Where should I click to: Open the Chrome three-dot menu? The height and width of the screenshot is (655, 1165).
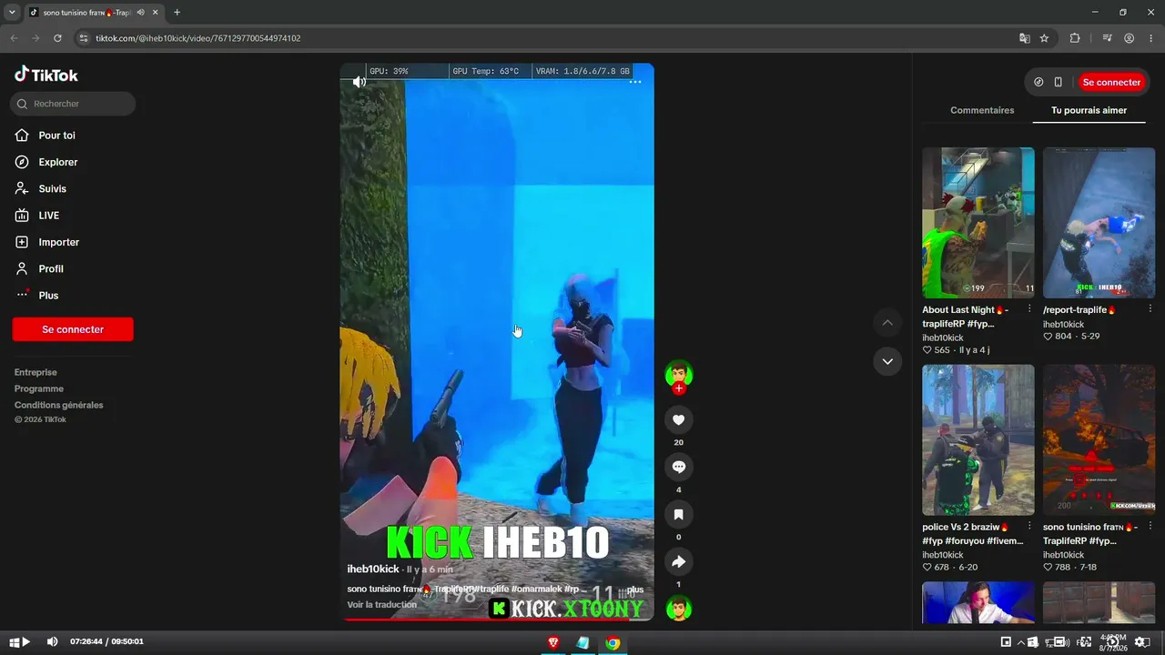[1150, 38]
